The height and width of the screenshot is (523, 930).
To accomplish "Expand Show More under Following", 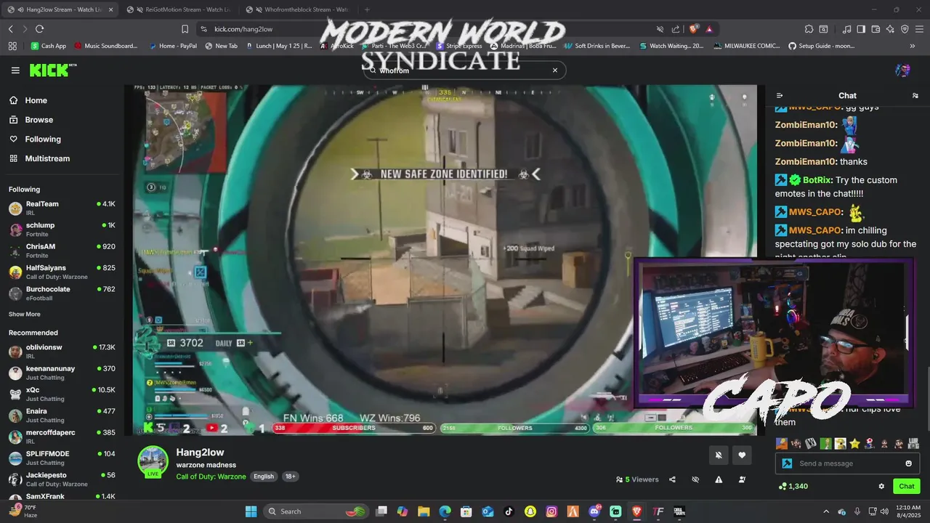I will click(24, 315).
